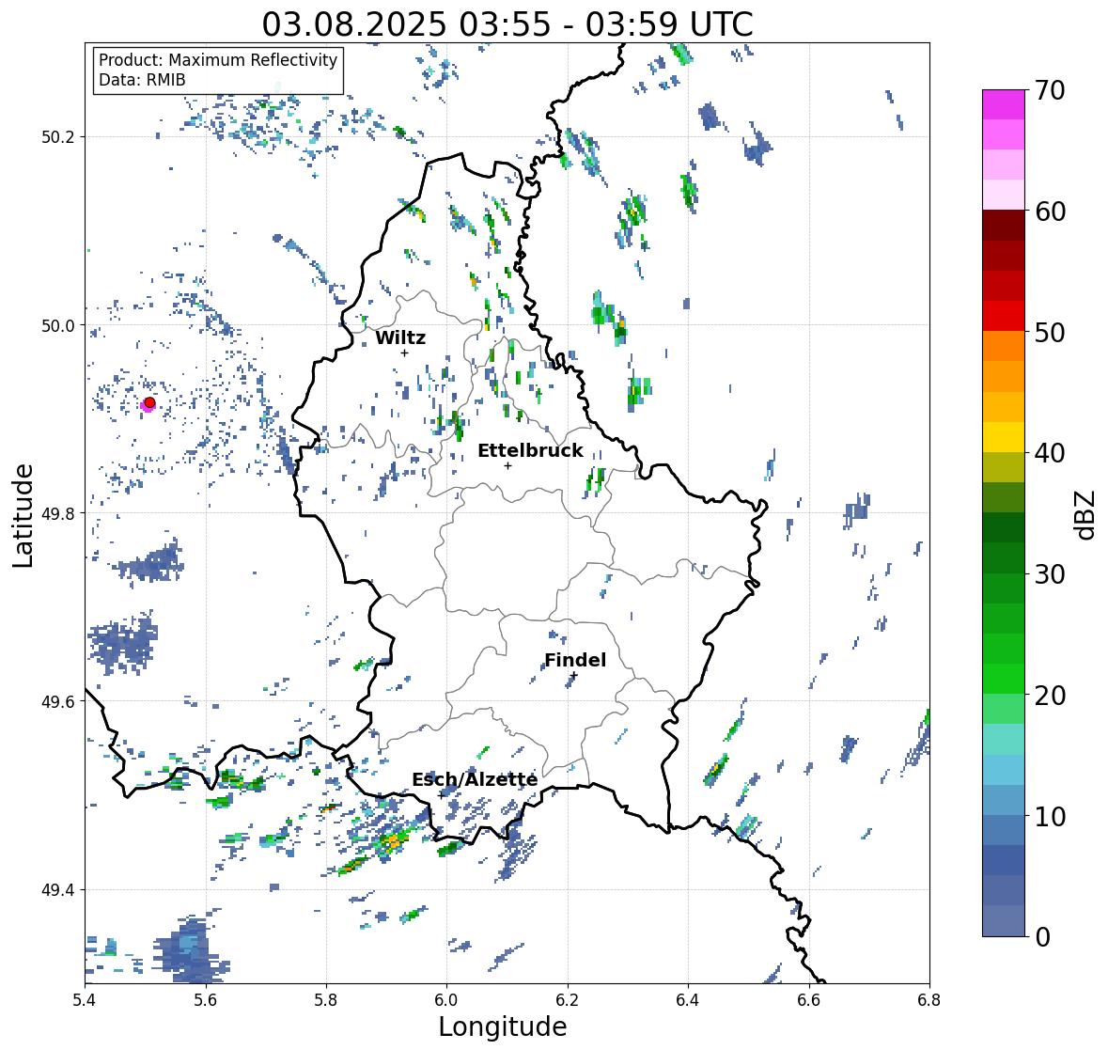Click the red radar location marker dot
The height and width of the screenshot is (1050, 1108).
pos(149,402)
